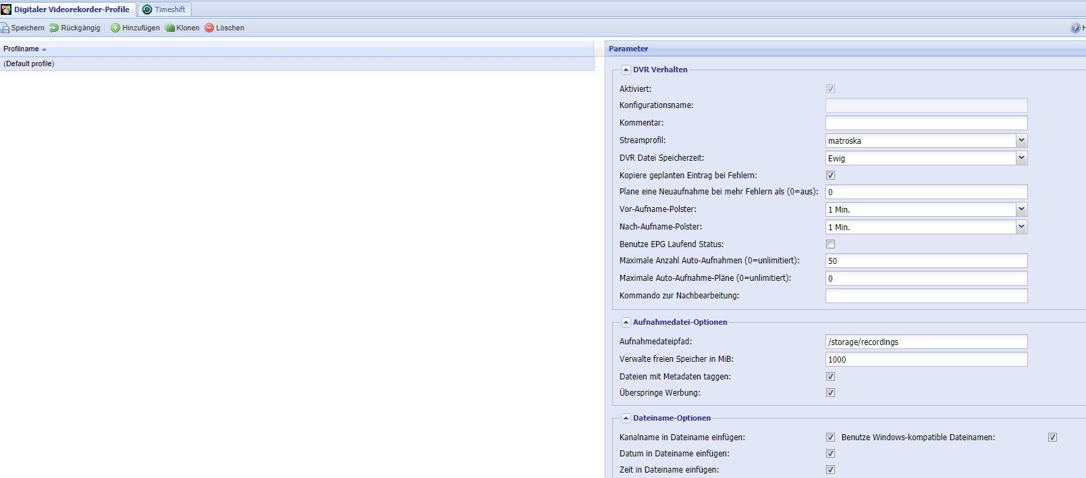Switch to the Timeshift tab
The height and width of the screenshot is (478, 1086).
[164, 9]
